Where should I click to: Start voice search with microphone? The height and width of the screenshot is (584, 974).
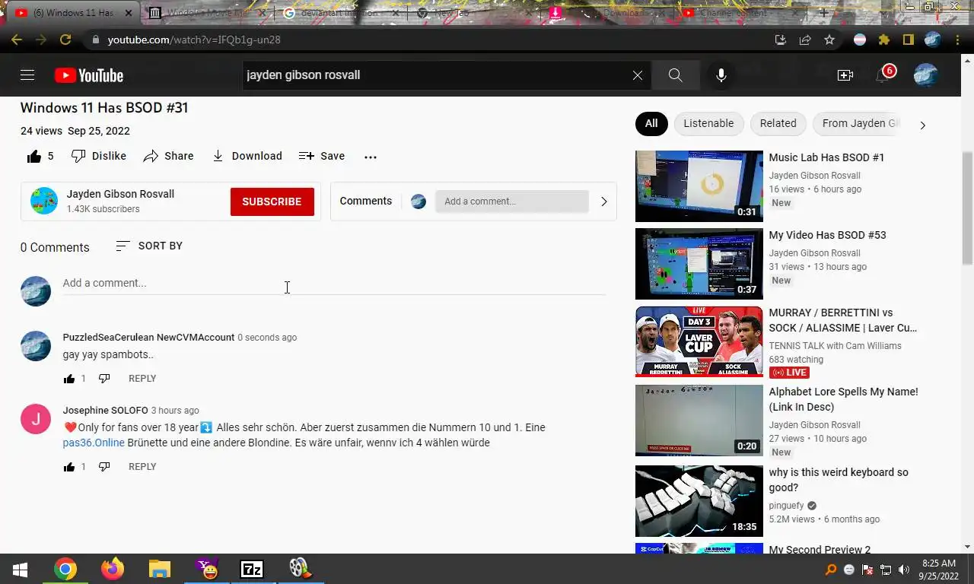click(x=721, y=75)
